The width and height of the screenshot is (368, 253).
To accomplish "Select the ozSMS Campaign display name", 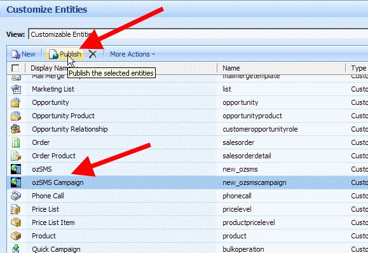I will tap(58, 182).
